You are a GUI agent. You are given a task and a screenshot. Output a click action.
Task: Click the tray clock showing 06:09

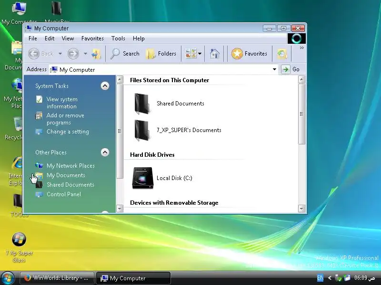point(364,278)
